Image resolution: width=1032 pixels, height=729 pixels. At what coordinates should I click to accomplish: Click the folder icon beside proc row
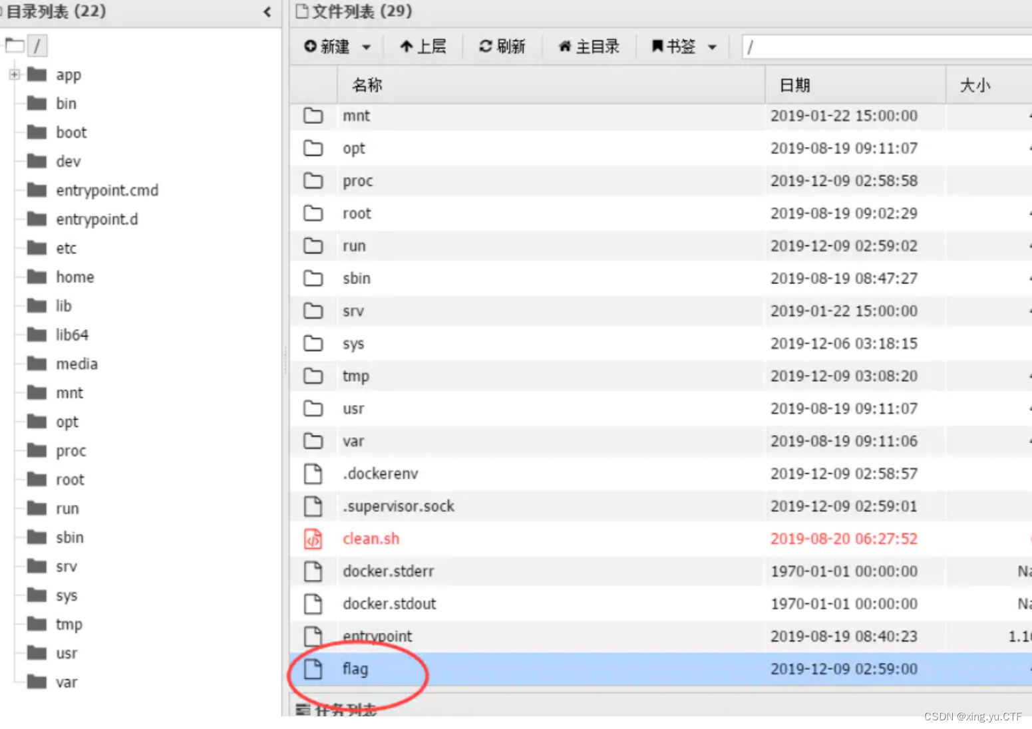(x=313, y=180)
